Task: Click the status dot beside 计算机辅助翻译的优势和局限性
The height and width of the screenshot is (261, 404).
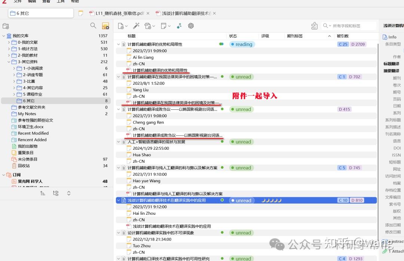Action: pos(222,44)
